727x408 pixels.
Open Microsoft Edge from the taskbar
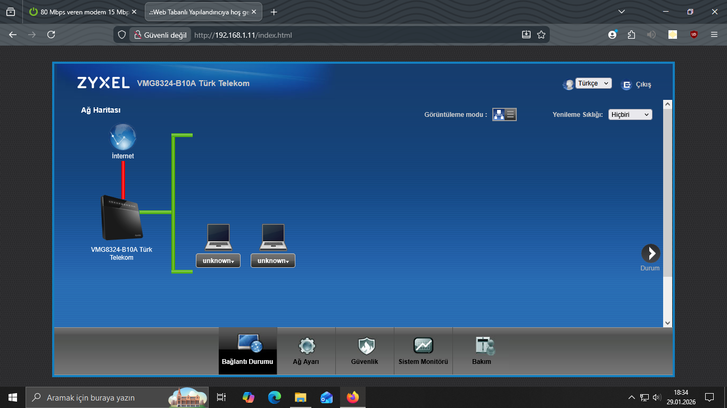[x=274, y=397]
